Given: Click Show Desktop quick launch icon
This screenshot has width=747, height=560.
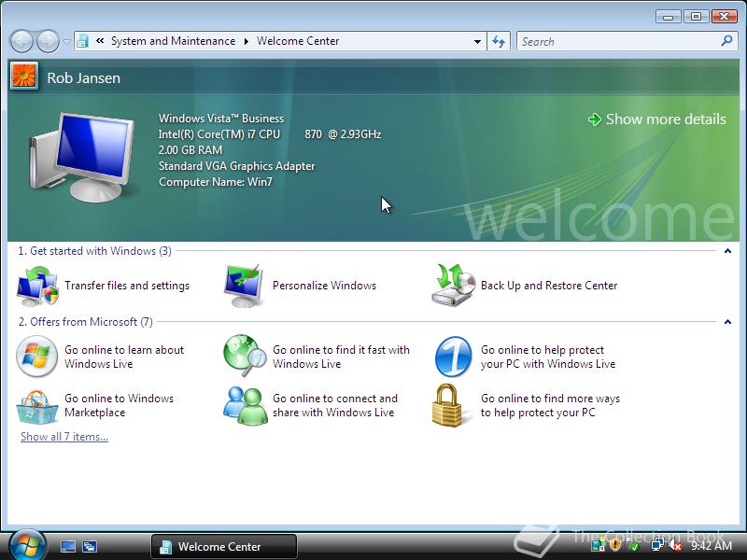Looking at the screenshot, I should (67, 547).
